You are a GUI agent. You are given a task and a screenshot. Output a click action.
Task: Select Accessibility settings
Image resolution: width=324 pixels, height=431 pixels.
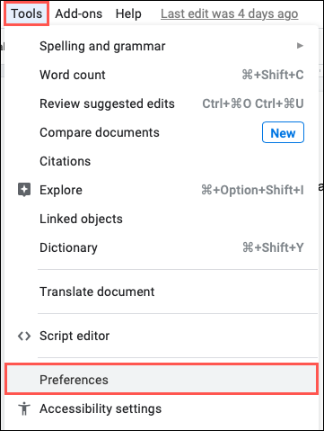click(162, 409)
